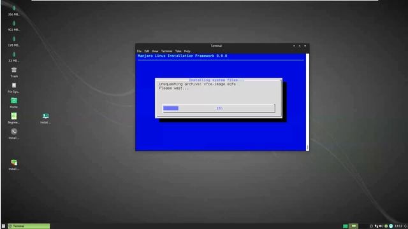Switch to first workspace in pager
The image size is (408, 229).
point(346,226)
